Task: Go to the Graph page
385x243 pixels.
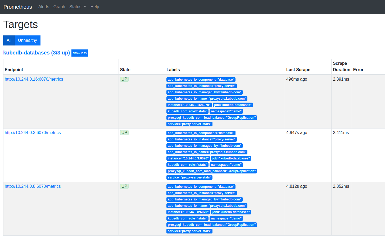Action: click(59, 7)
